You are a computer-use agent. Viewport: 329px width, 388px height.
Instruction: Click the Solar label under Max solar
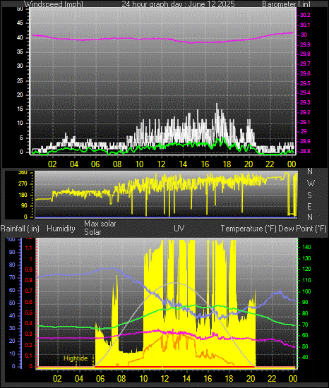[92, 232]
